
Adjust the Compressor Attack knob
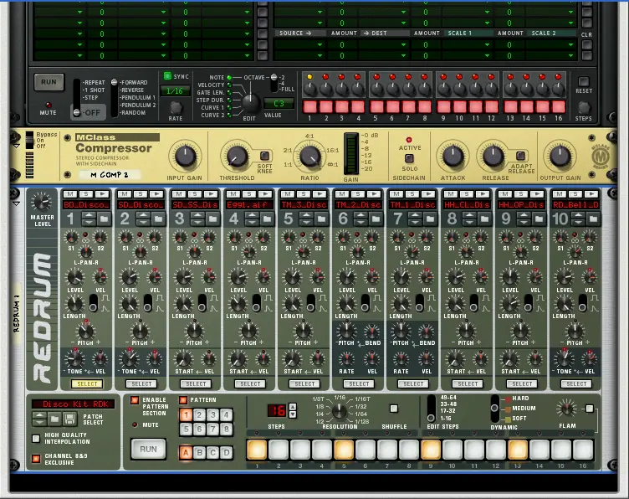[453, 157]
